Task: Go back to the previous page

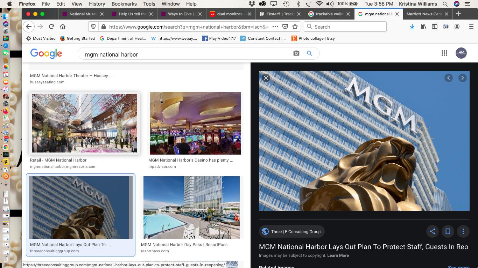Action: pos(29,27)
